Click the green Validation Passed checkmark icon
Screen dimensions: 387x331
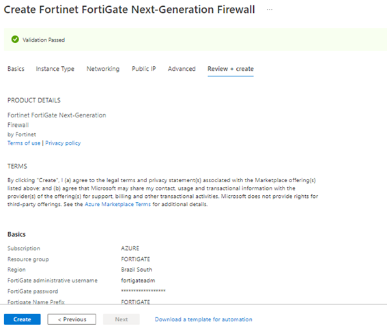click(x=15, y=40)
